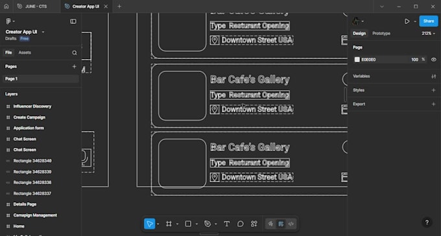Click the Pages section header
This screenshot has width=441, height=236.
[11, 66]
